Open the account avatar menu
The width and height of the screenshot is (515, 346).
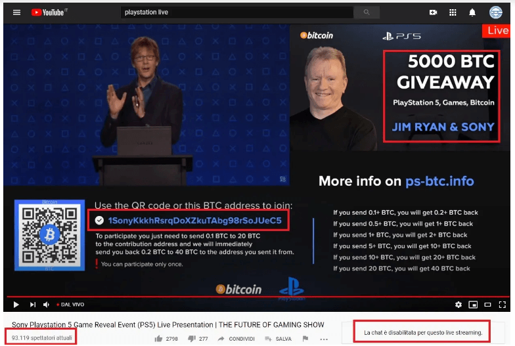click(495, 12)
